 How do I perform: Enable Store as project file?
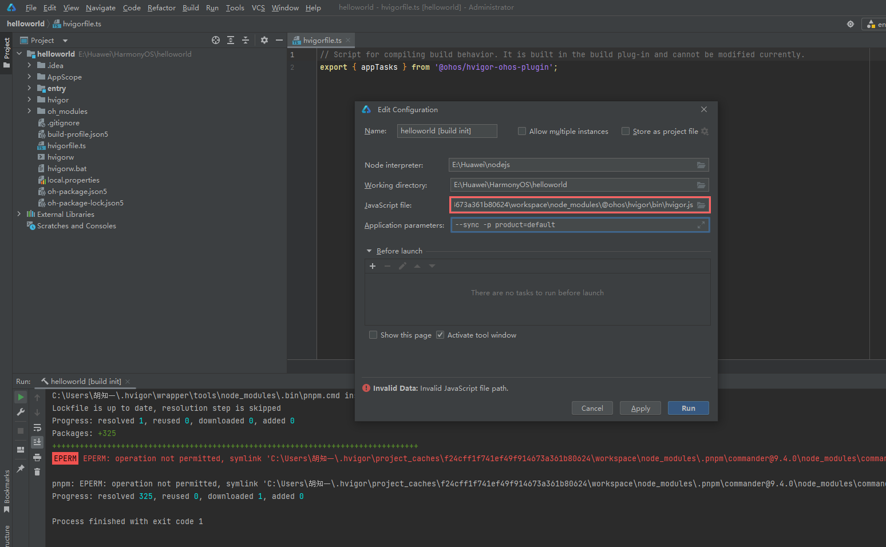click(626, 131)
